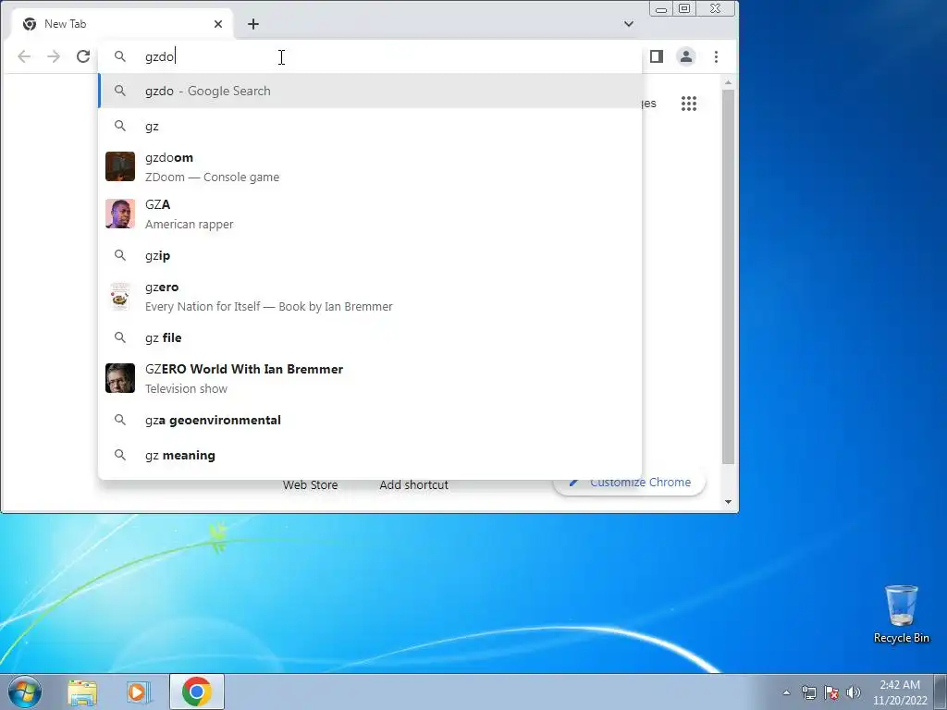Choose the 'gza geoenvironmental' suggestion
The image size is (947, 710).
coord(370,421)
